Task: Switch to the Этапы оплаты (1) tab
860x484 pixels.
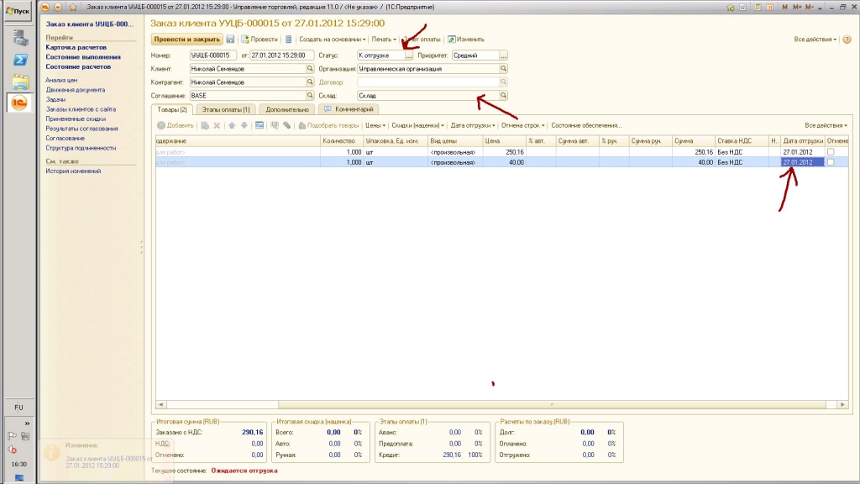Action: (225, 110)
